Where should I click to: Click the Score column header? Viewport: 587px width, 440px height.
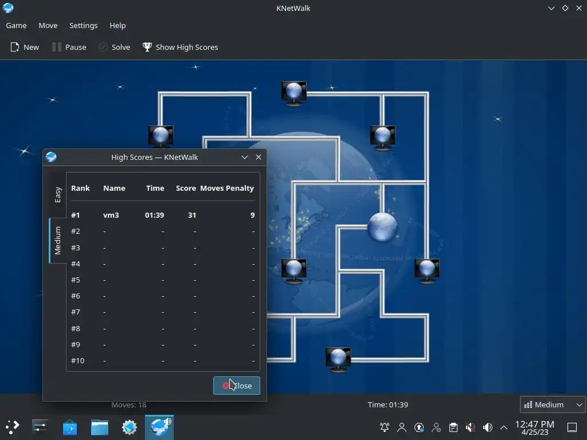pyautogui.click(x=186, y=188)
